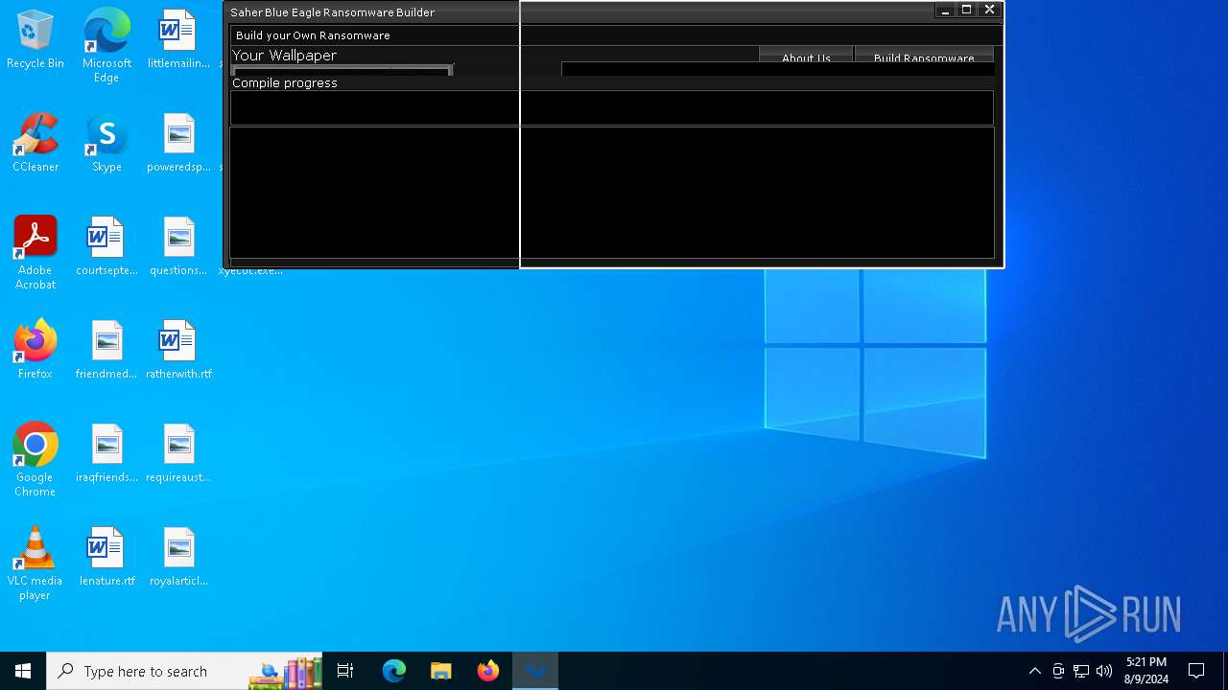Select the royalarticl image file icon
The width and height of the screenshot is (1228, 690).
click(x=178, y=557)
